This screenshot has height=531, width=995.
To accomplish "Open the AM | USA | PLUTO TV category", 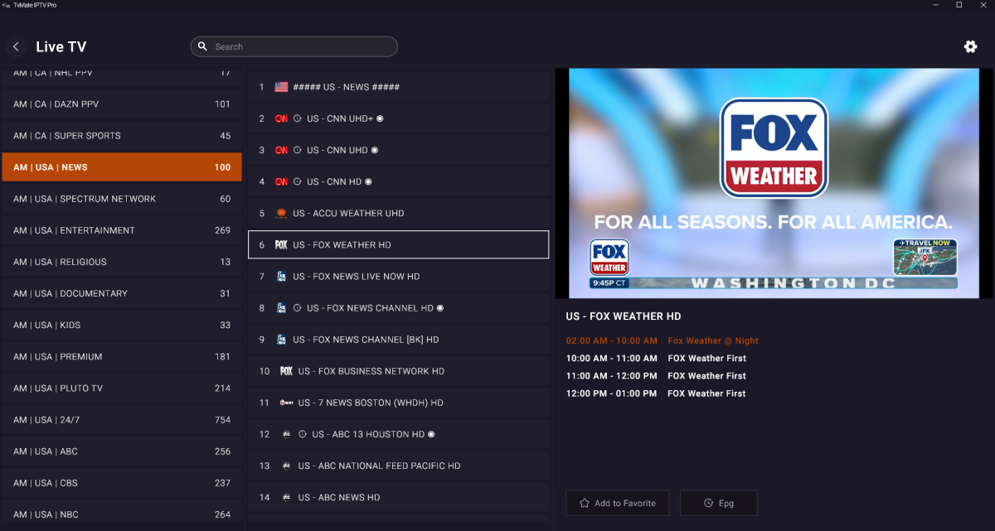I will tap(121, 389).
